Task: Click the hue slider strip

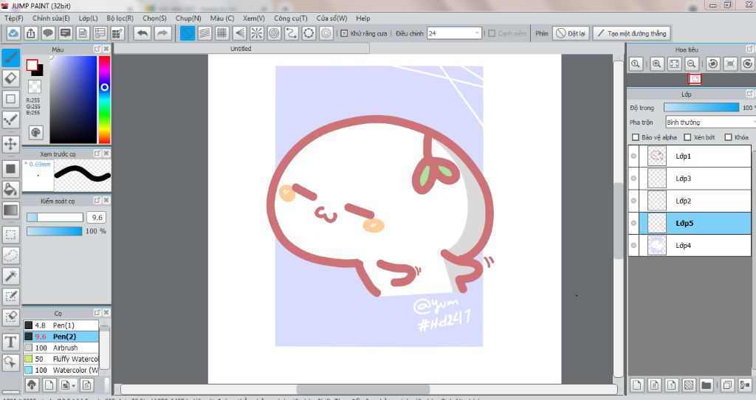Action: [104, 100]
